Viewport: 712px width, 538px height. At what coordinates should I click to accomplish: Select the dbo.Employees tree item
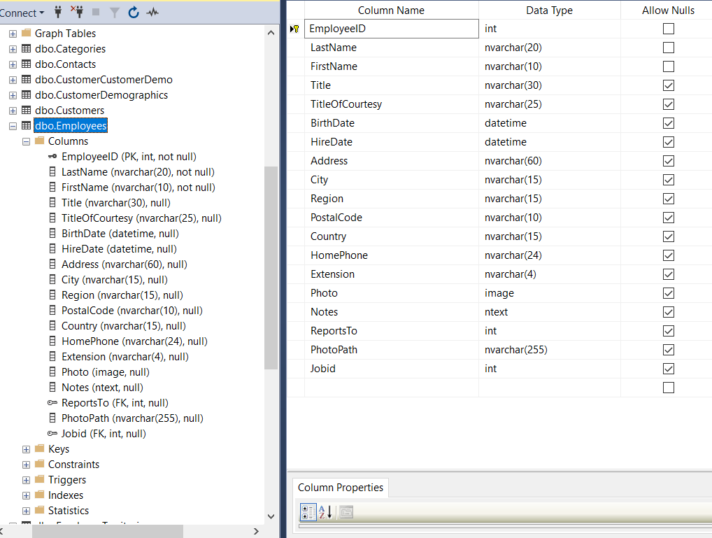(x=71, y=126)
